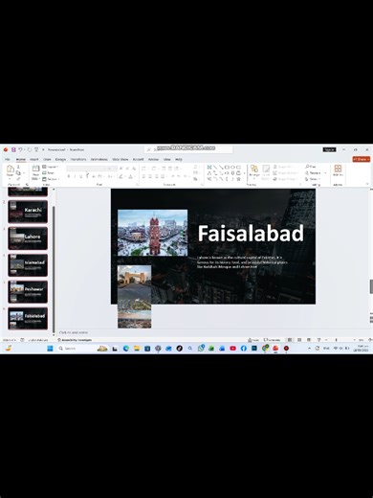
Task: Open File Explorer from the taskbar
Action: click(137, 349)
